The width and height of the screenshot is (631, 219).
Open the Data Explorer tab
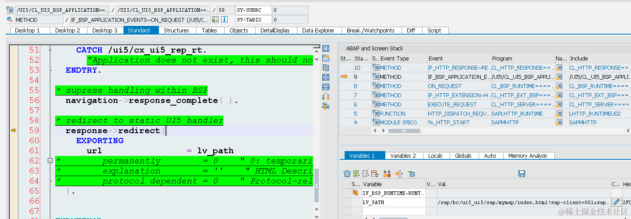point(318,30)
